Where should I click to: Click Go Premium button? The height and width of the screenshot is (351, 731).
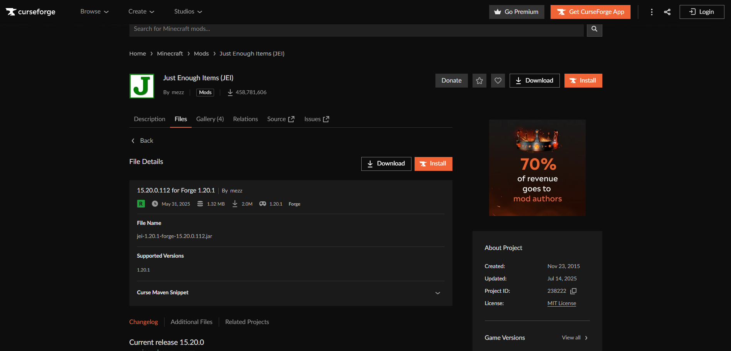click(x=517, y=12)
